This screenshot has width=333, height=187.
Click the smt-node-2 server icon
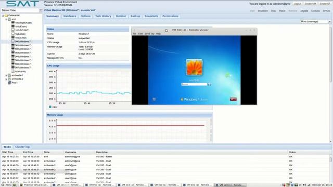point(9,79)
